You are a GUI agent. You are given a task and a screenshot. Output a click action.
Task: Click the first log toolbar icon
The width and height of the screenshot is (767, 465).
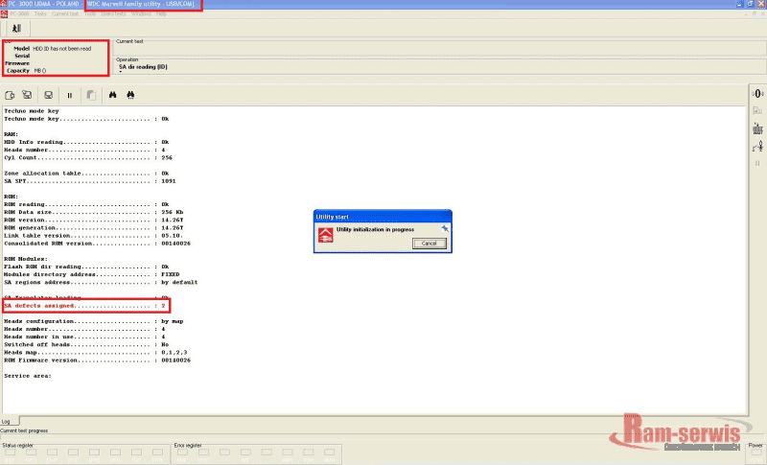click(11, 95)
